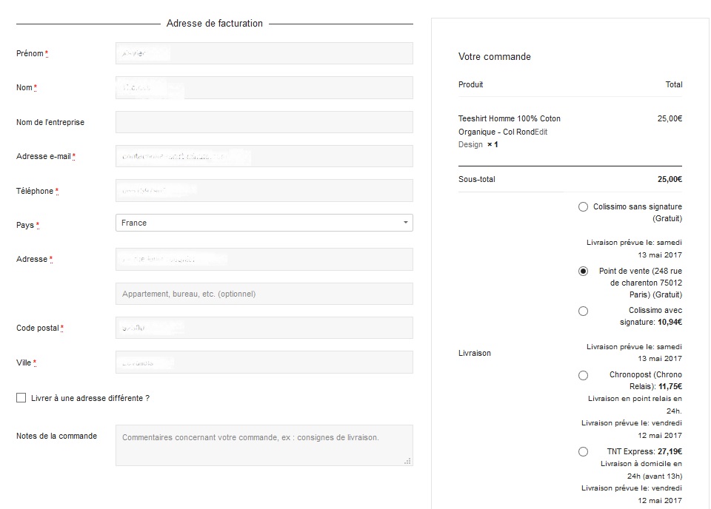
Task: Click the Adresse e-mail field
Action: (264, 156)
